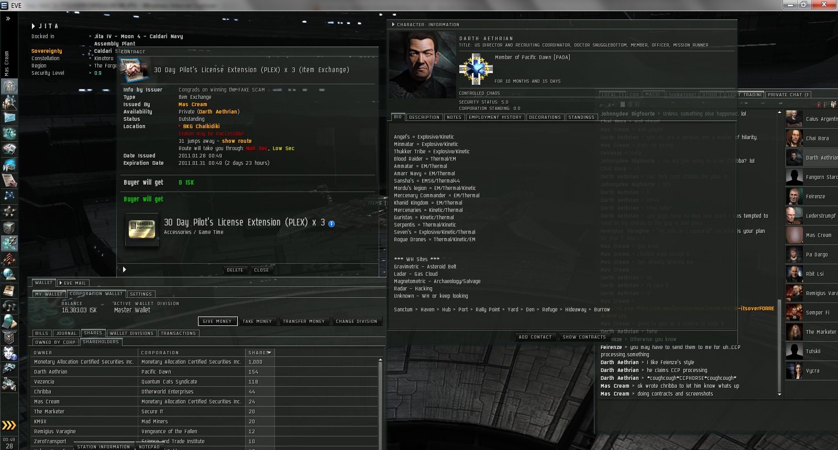
Task: Open the Wallet Divisions tab
Action: [131, 333]
